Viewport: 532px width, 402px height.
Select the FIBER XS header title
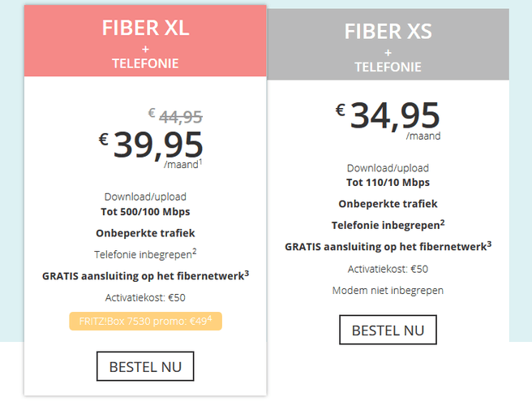(388, 32)
